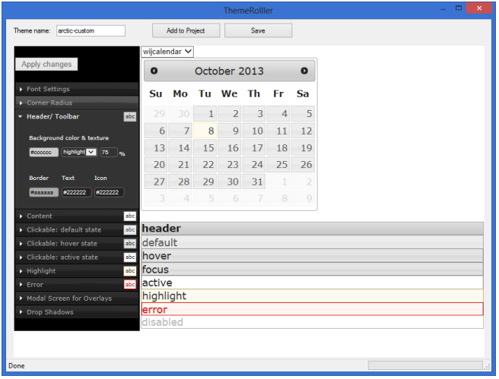499x379 pixels.
Task: Click abc icon for Clickable: hover state
Action: 130,244
